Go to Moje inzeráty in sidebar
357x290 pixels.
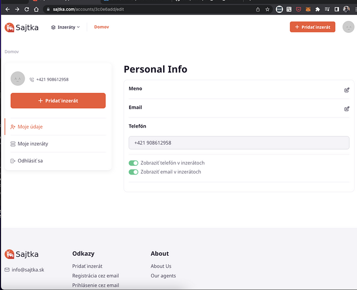click(x=32, y=144)
